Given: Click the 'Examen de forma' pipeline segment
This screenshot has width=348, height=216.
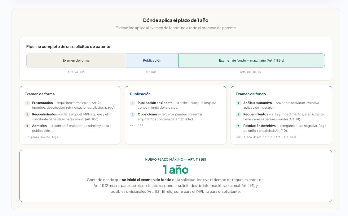Looking at the screenshot, I should pos(76,60).
